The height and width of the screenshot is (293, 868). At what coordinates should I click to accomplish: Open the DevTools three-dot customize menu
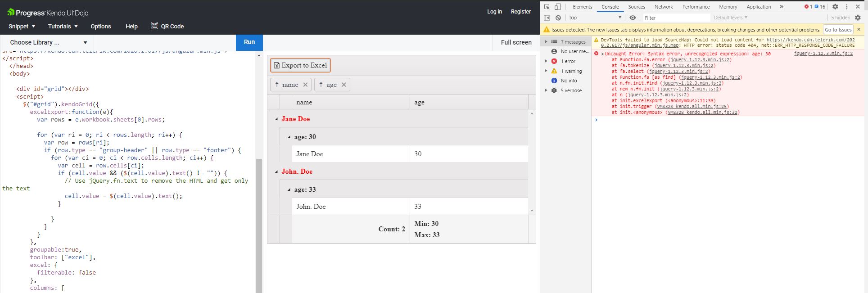(846, 7)
